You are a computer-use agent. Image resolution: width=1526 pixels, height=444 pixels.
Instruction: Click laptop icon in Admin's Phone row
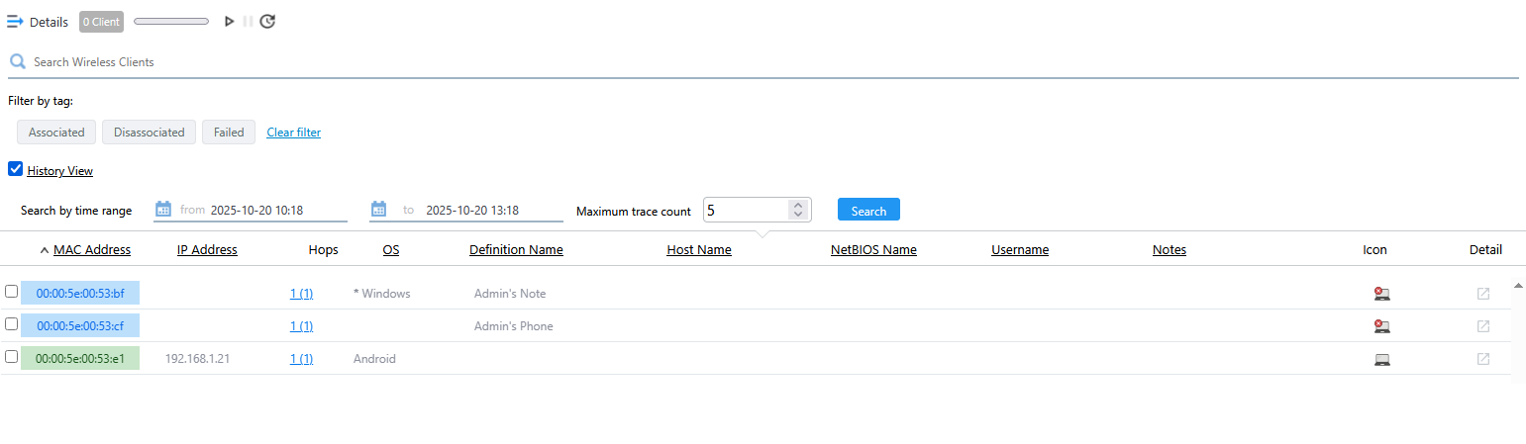tap(1381, 326)
